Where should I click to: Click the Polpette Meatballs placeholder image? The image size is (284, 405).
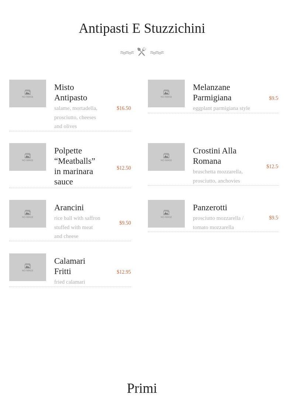pyautogui.click(x=28, y=157)
